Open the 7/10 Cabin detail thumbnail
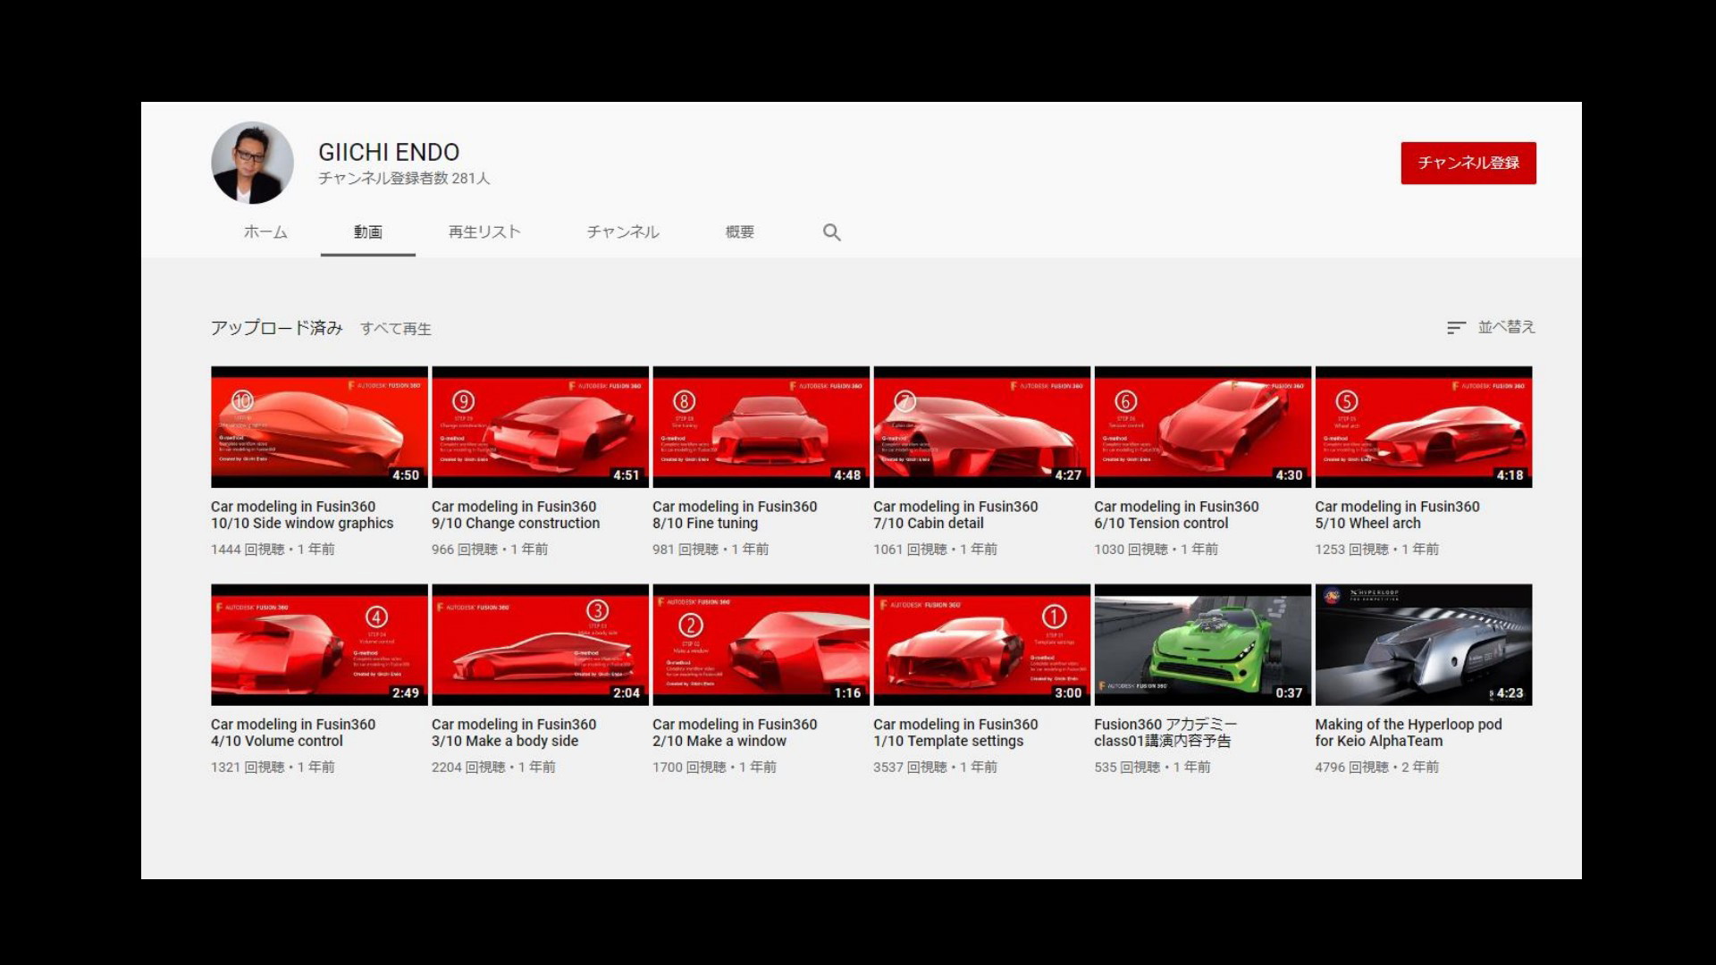1716x965 pixels. pos(981,427)
